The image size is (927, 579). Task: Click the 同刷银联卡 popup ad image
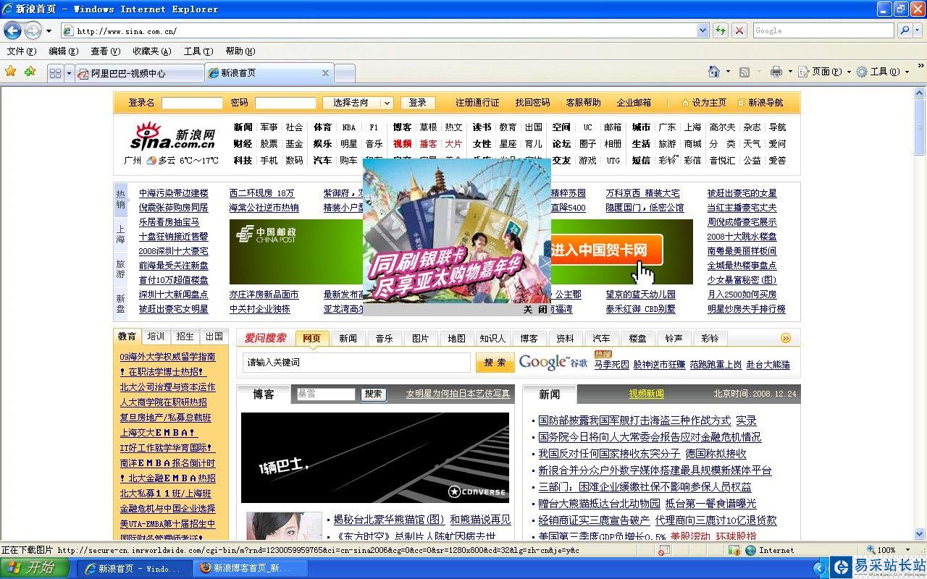tap(456, 230)
